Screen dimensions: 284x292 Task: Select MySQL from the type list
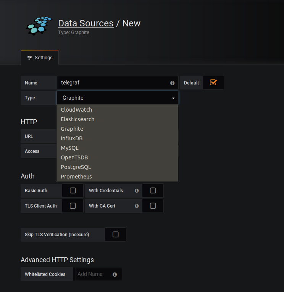coord(117,148)
